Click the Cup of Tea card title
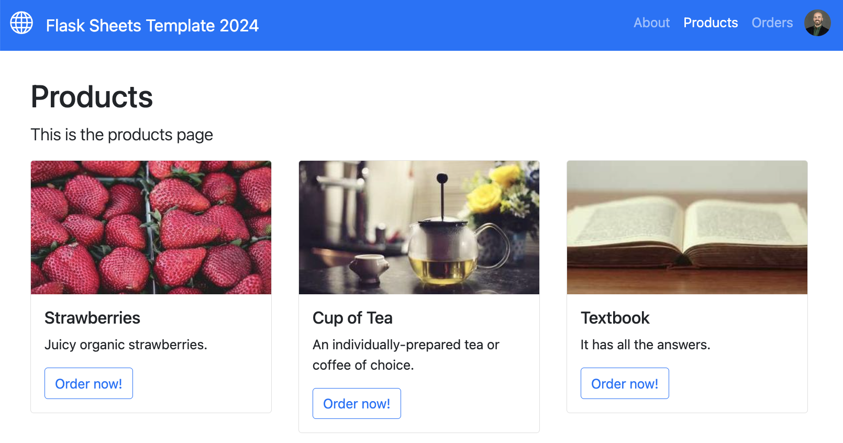Viewport: 843px width, 443px height. (x=352, y=318)
